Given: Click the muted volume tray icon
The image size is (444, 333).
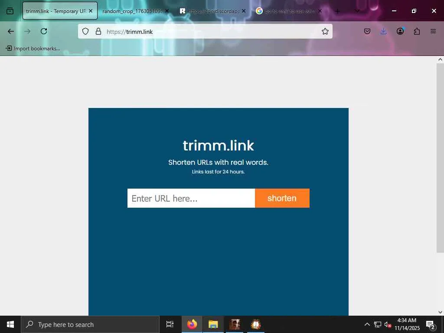Looking at the screenshot, I should click(x=388, y=325).
